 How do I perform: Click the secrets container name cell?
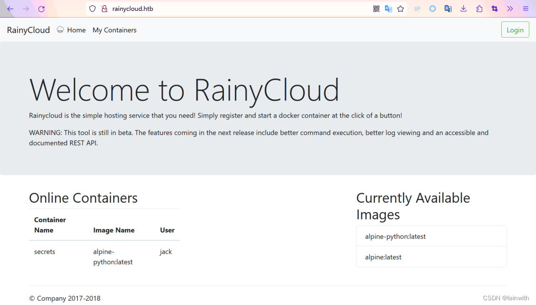[44, 252]
